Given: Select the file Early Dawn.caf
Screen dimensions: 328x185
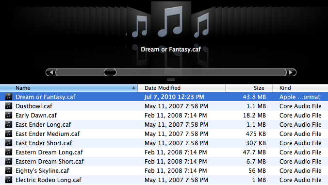Looking at the screenshot, I should tap(36, 115).
